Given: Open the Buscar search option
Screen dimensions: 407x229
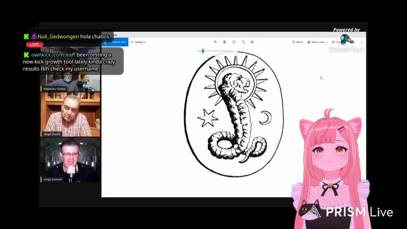Looking at the screenshot, I should pos(297,42).
